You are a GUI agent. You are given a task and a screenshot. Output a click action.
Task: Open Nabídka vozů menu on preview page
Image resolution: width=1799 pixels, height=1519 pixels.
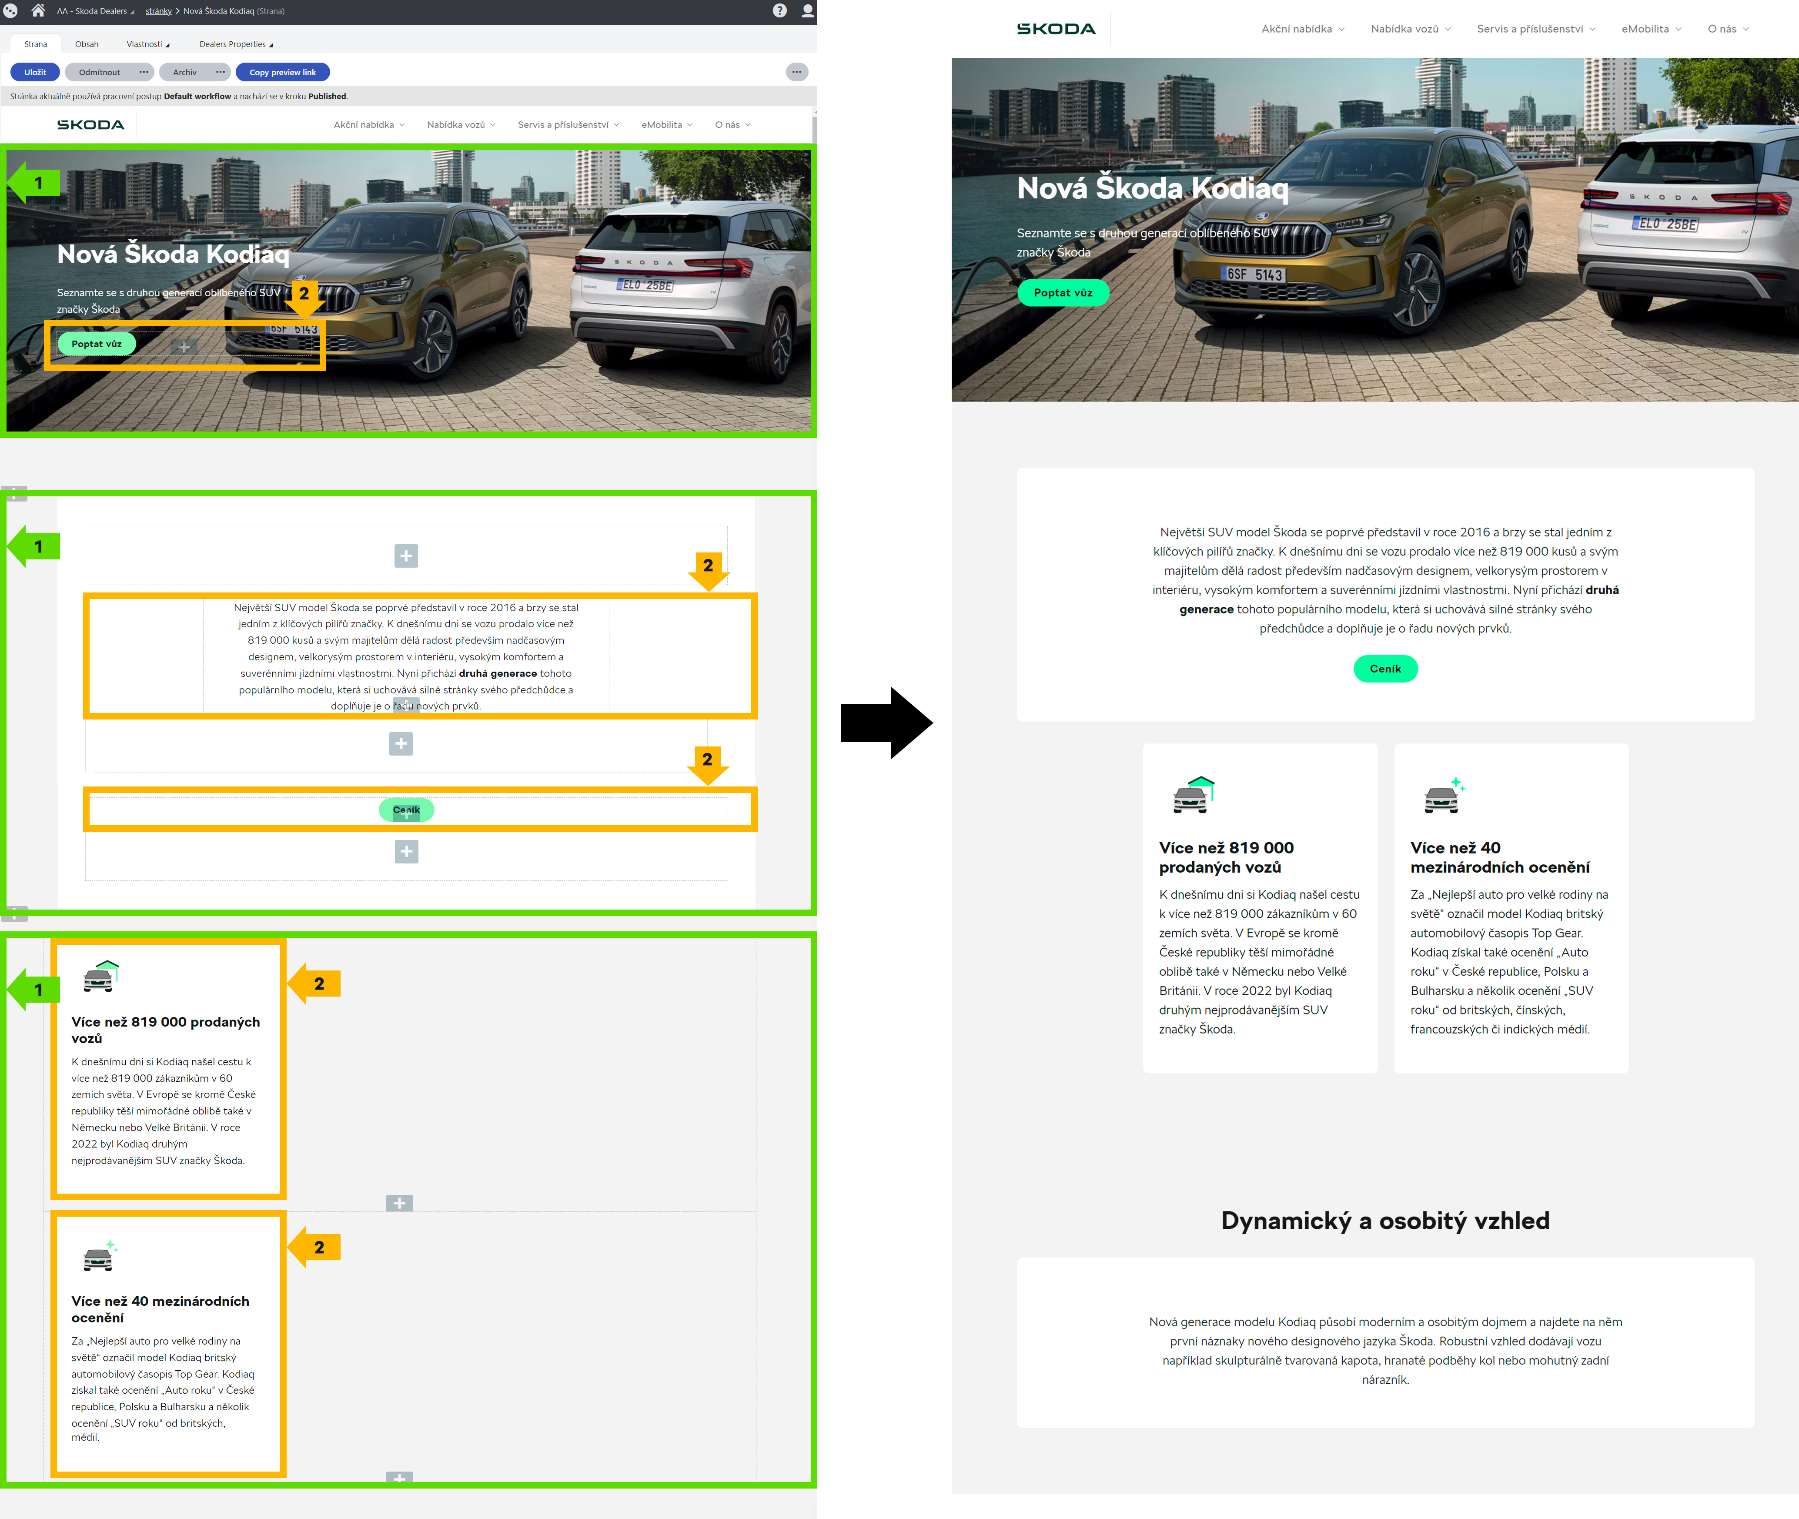pyautogui.click(x=1411, y=28)
